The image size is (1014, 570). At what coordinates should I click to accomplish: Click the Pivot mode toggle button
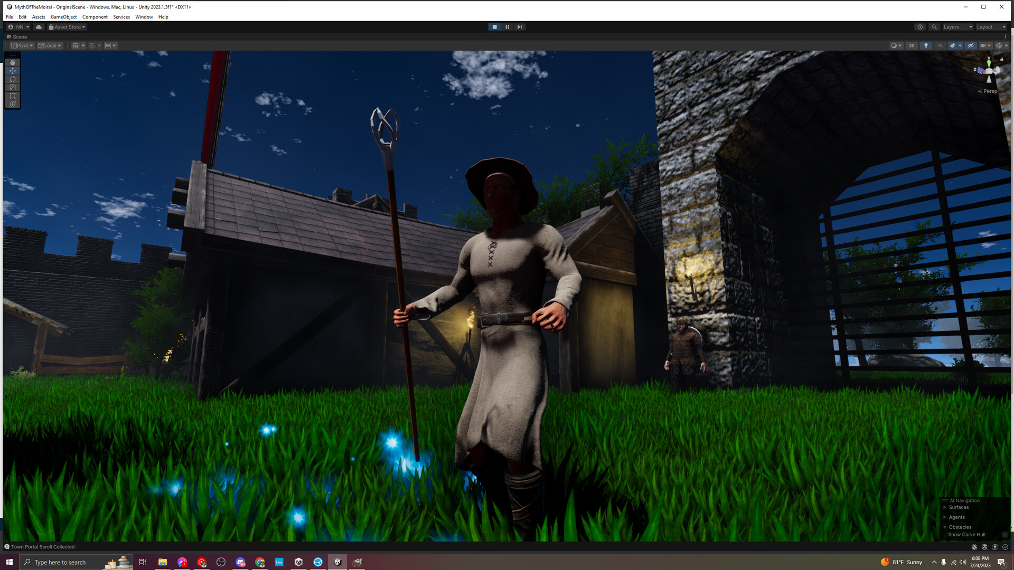tap(21, 45)
